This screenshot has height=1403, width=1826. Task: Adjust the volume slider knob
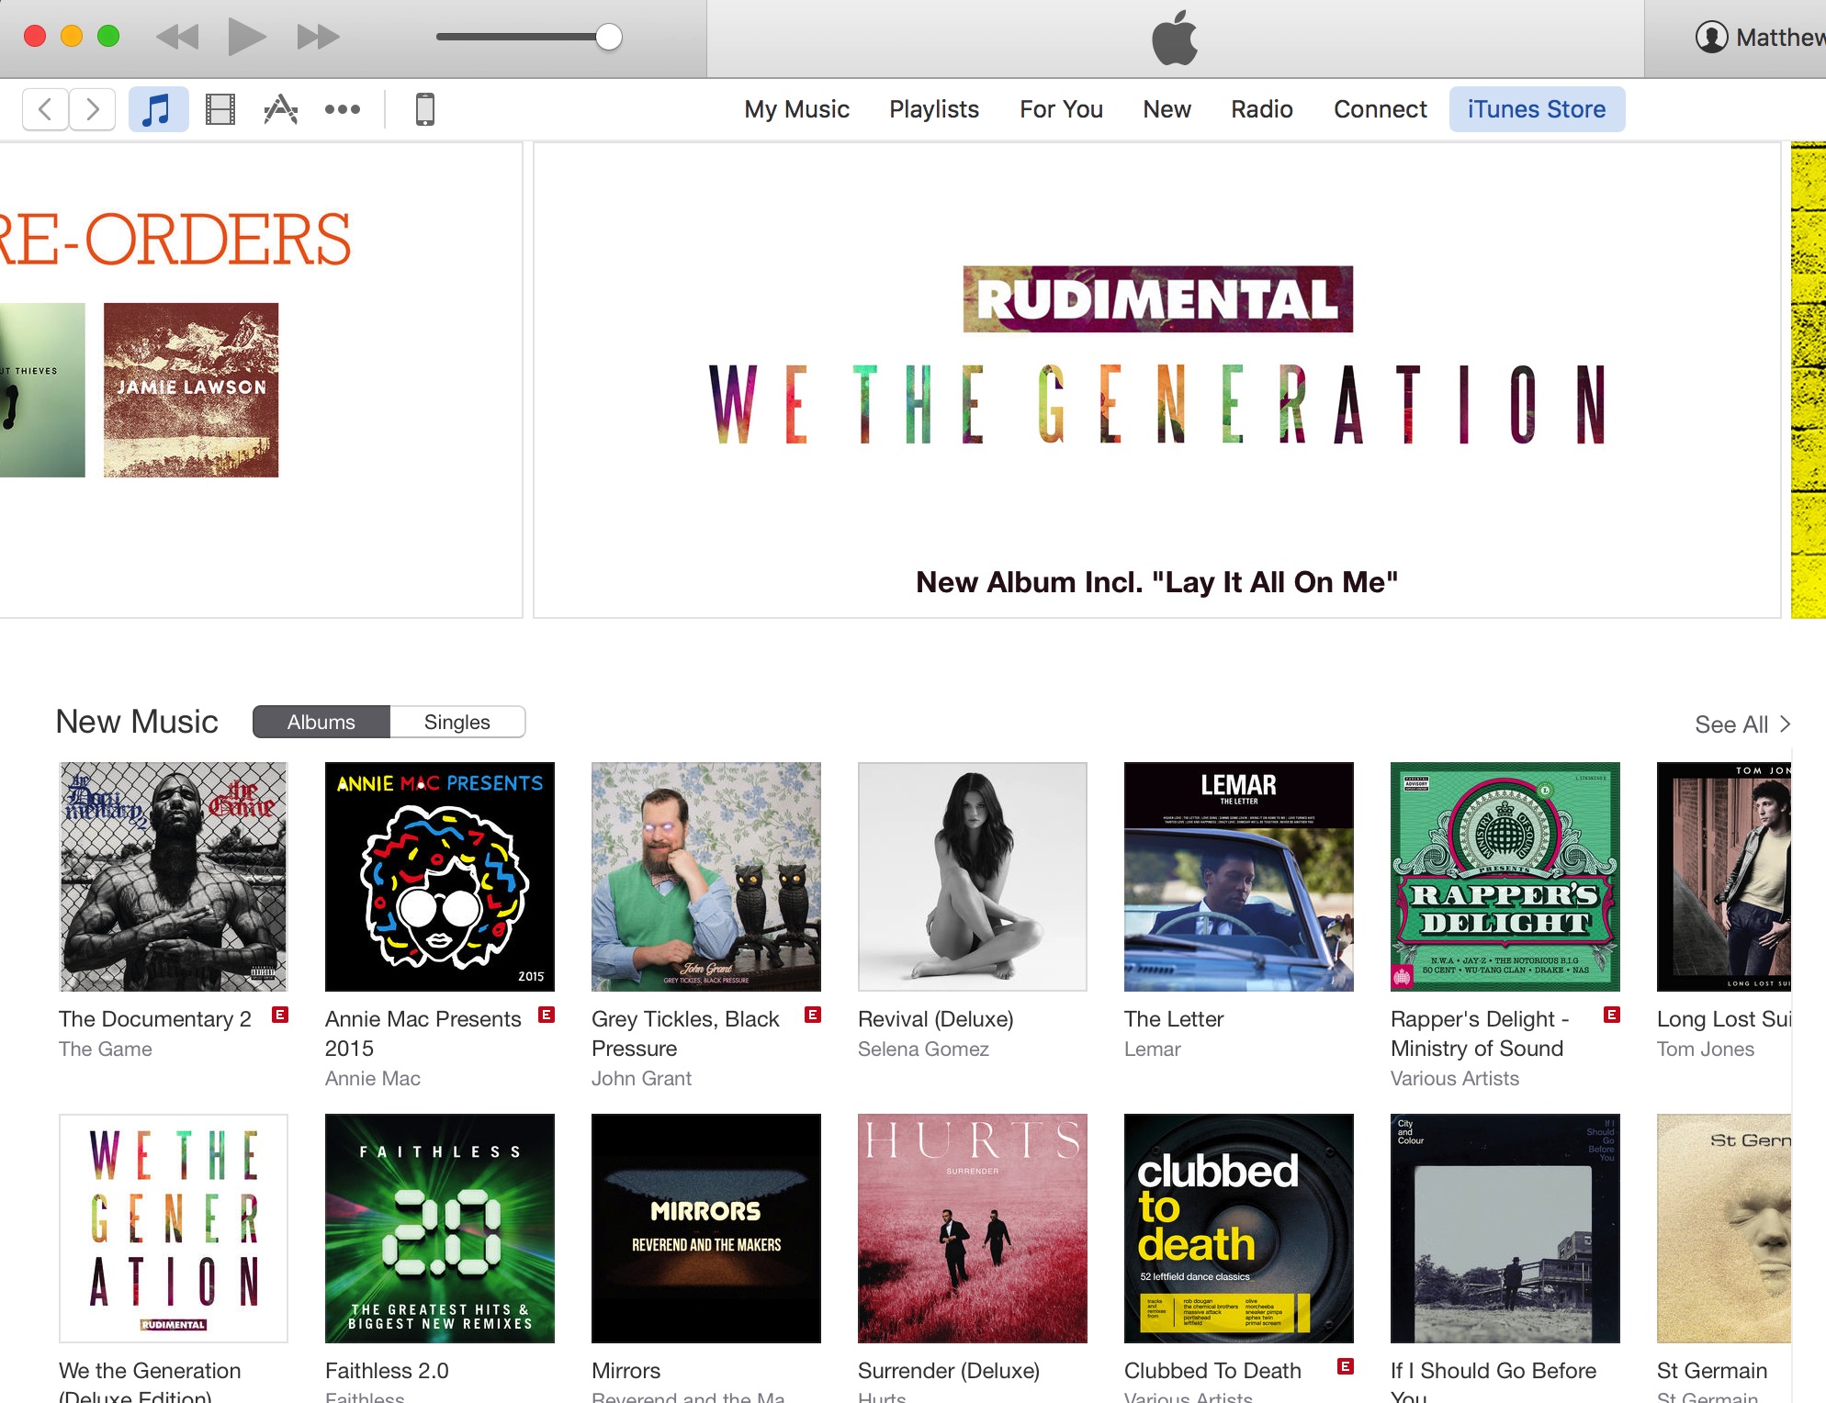coord(608,37)
